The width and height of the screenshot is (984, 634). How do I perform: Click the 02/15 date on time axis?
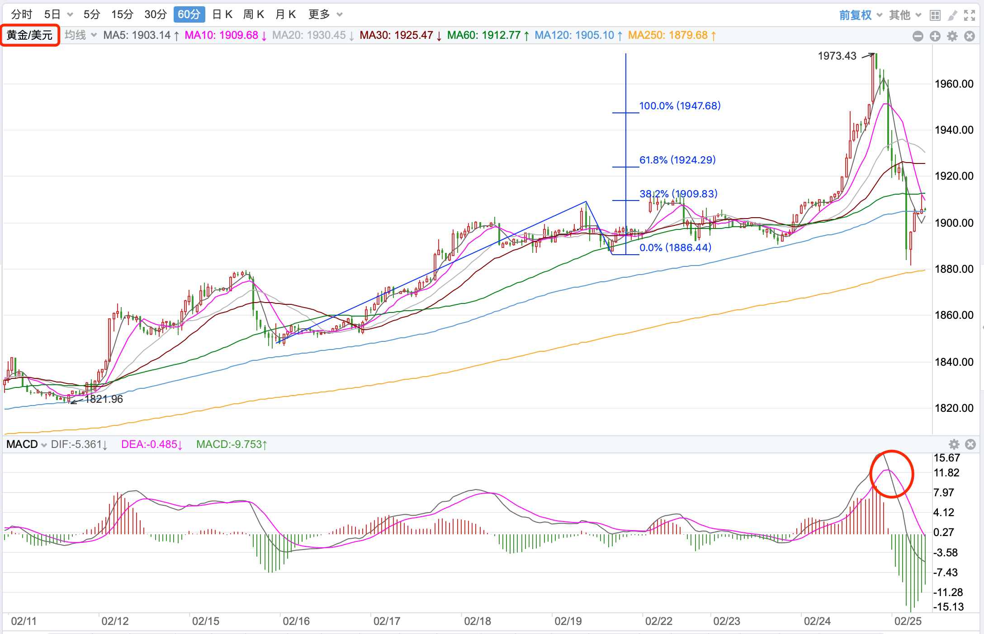tap(206, 621)
